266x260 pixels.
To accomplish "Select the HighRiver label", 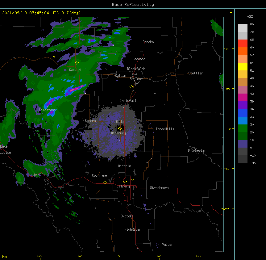I will tap(133, 229).
